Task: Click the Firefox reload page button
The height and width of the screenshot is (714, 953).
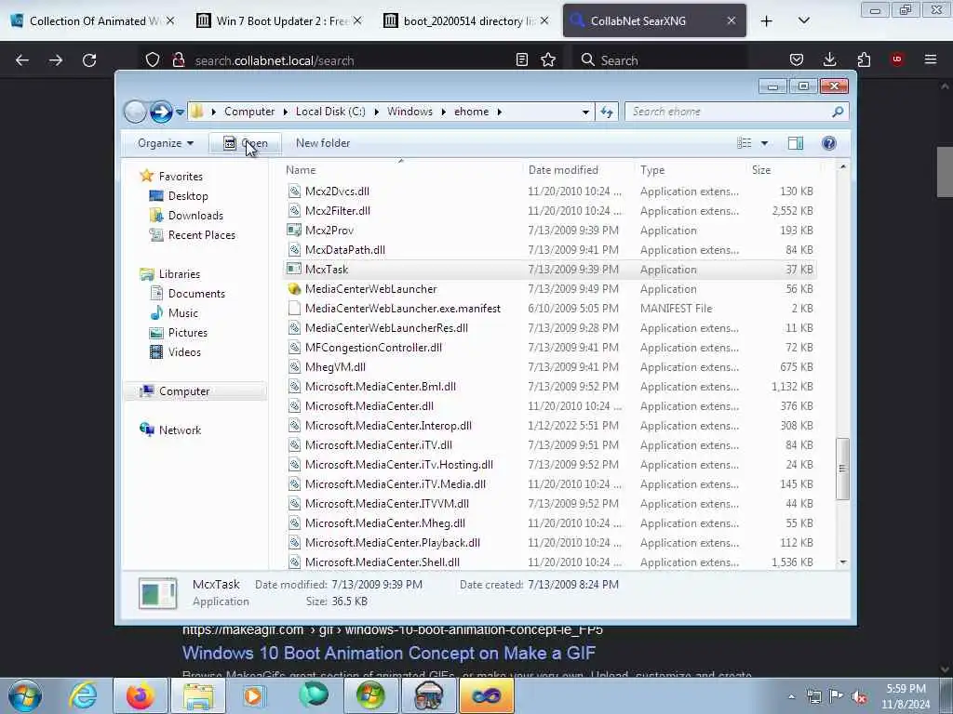Action: (89, 60)
